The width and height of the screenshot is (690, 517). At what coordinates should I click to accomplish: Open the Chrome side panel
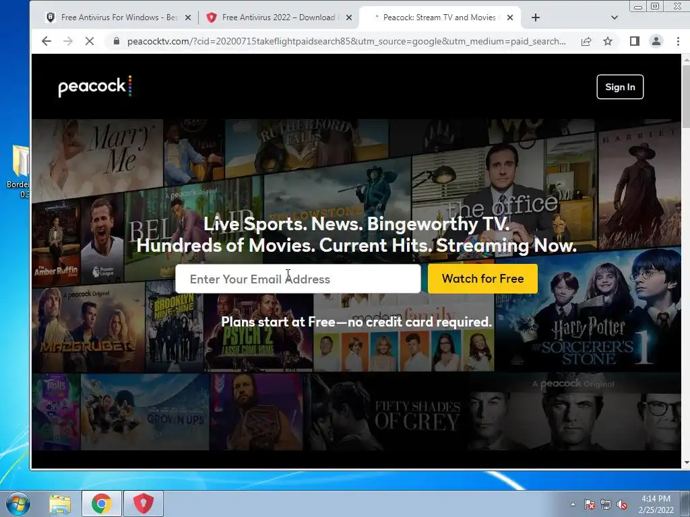pos(634,41)
